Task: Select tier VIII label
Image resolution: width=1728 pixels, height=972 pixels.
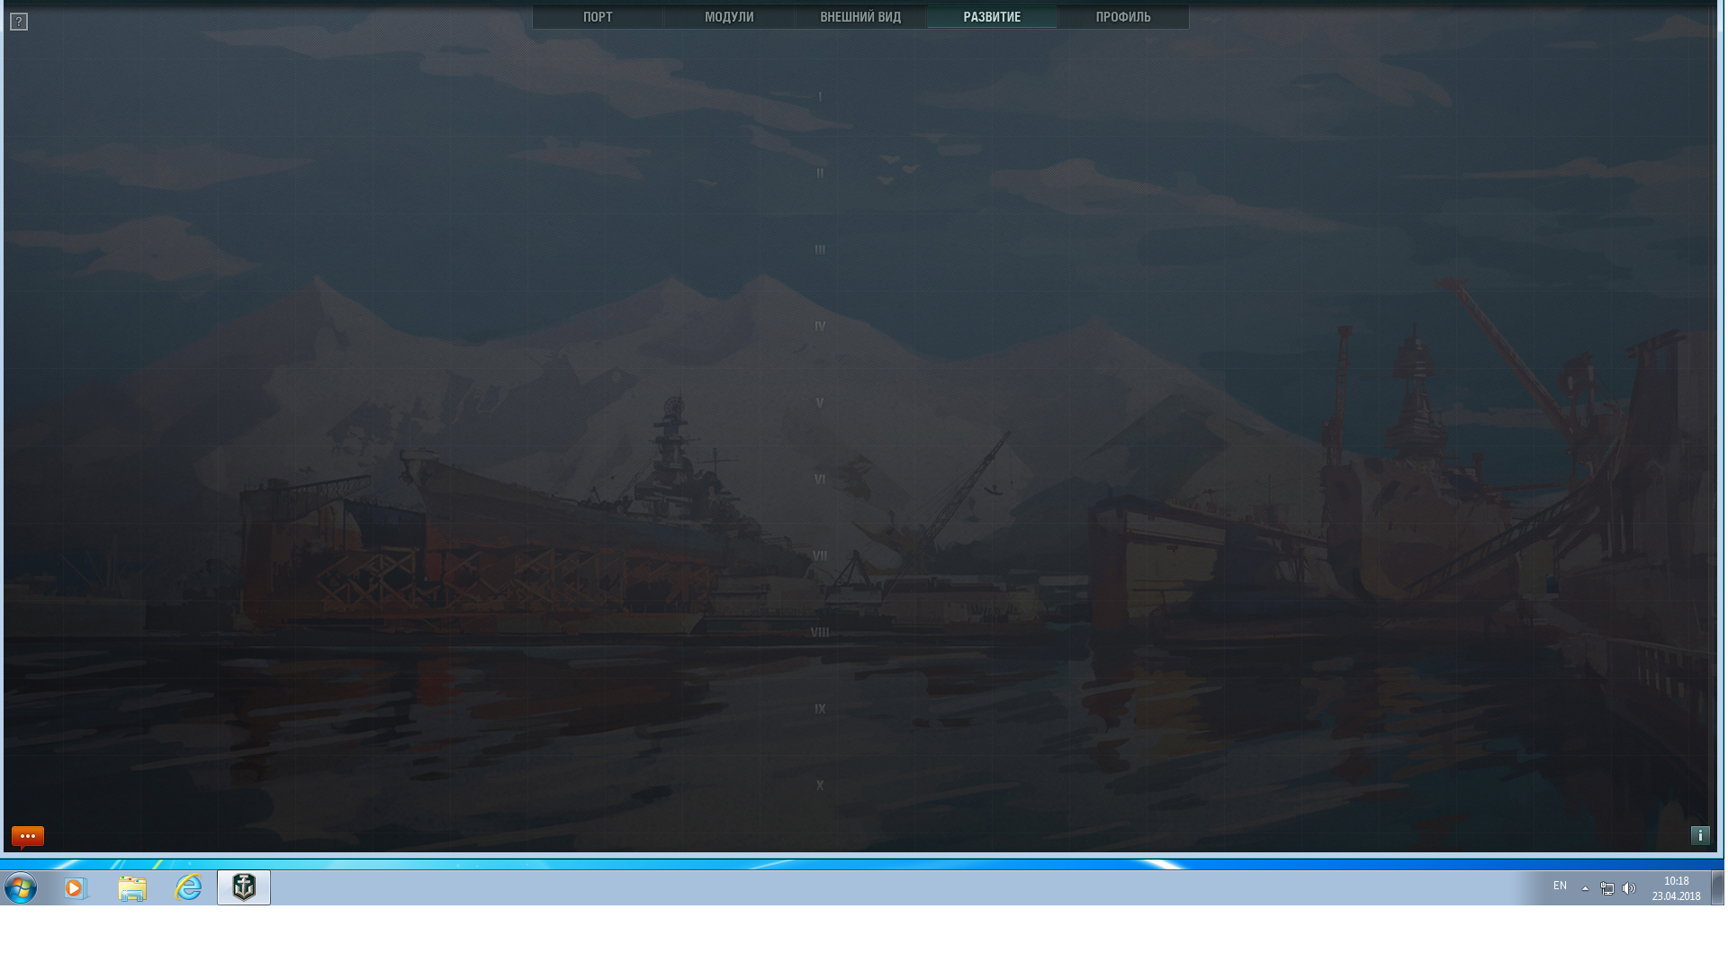Action: tap(820, 633)
